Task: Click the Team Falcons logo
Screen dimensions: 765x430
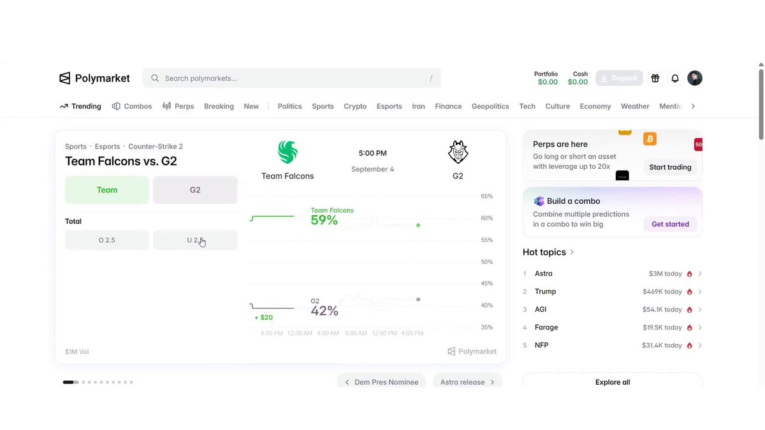Action: coord(288,153)
